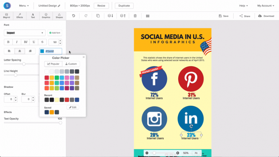Click the redo arrow icon
This screenshot has height=157, width=279.
[86, 16]
